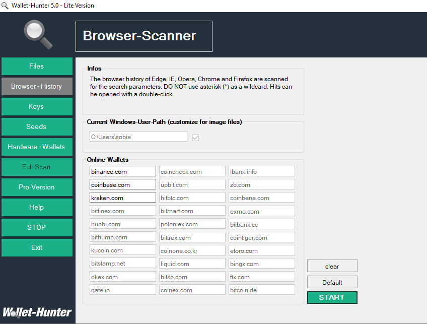Edit the bitbank.cc field
The width and height of the screenshot is (427, 324).
click(x=262, y=224)
